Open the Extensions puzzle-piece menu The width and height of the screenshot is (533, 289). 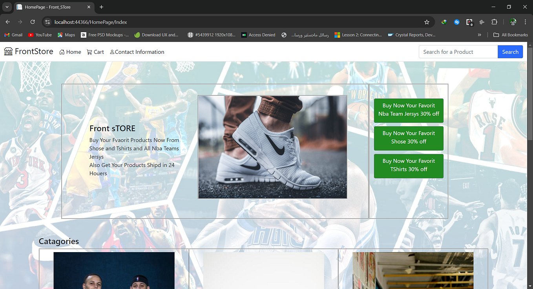click(494, 22)
